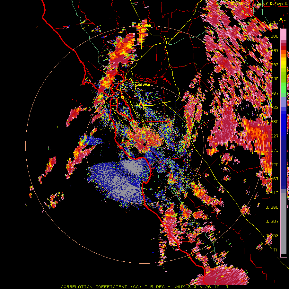This screenshot has width=289, height=289.
Task: Click the '0.627' scale label
Action: point(272,136)
